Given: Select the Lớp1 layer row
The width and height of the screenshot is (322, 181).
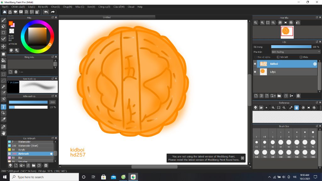Looking at the screenshot, I should pyautogui.click(x=285, y=72).
